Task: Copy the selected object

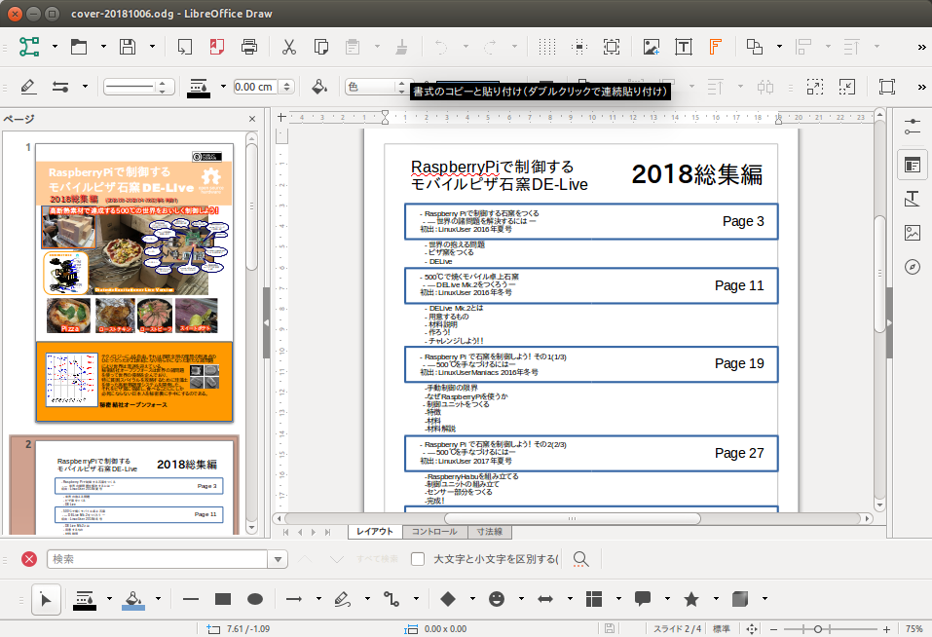Action: tap(321, 47)
